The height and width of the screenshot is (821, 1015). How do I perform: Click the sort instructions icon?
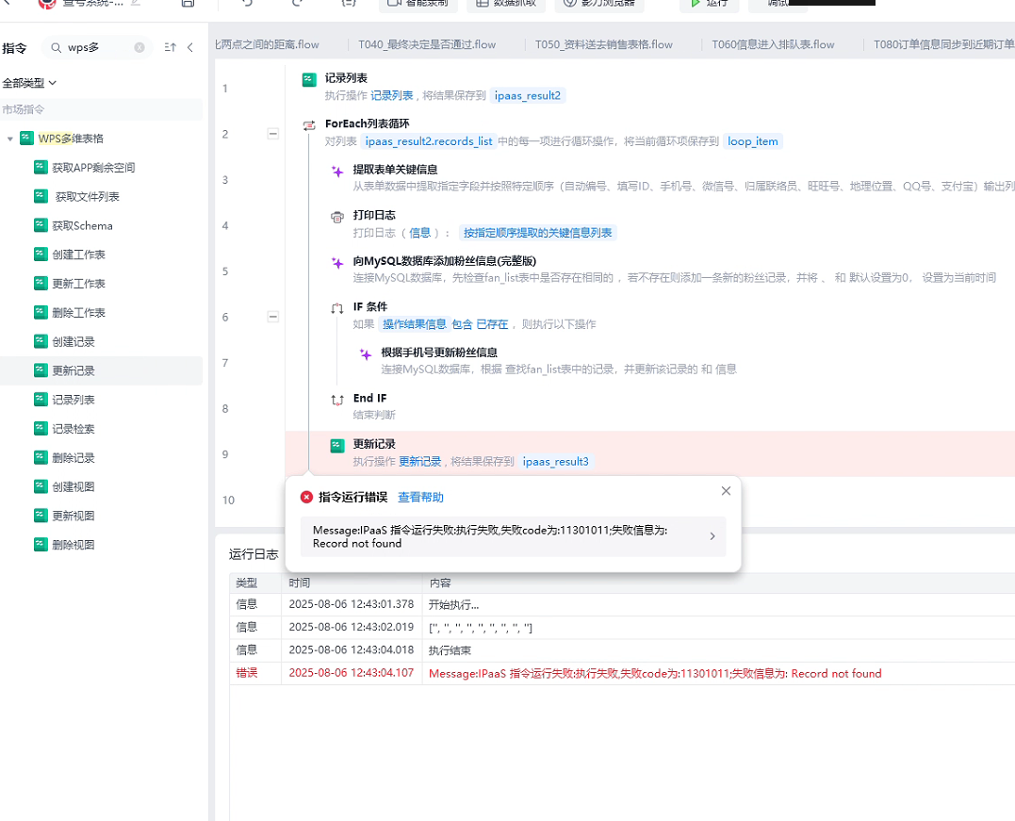[171, 47]
